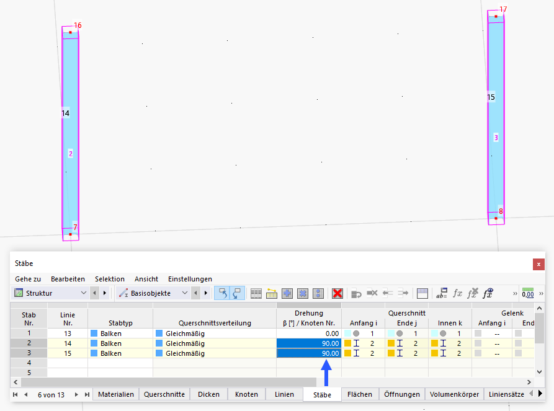Jump to last table tab
Screen dimensions: 554x411
[x=87, y=394]
